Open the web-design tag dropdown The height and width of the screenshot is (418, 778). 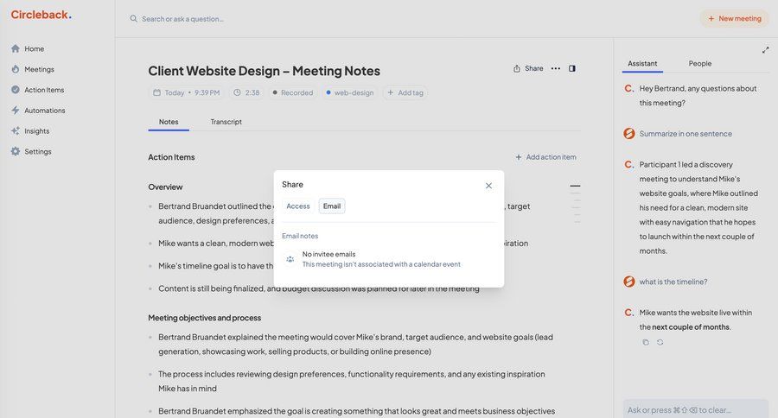(x=350, y=92)
